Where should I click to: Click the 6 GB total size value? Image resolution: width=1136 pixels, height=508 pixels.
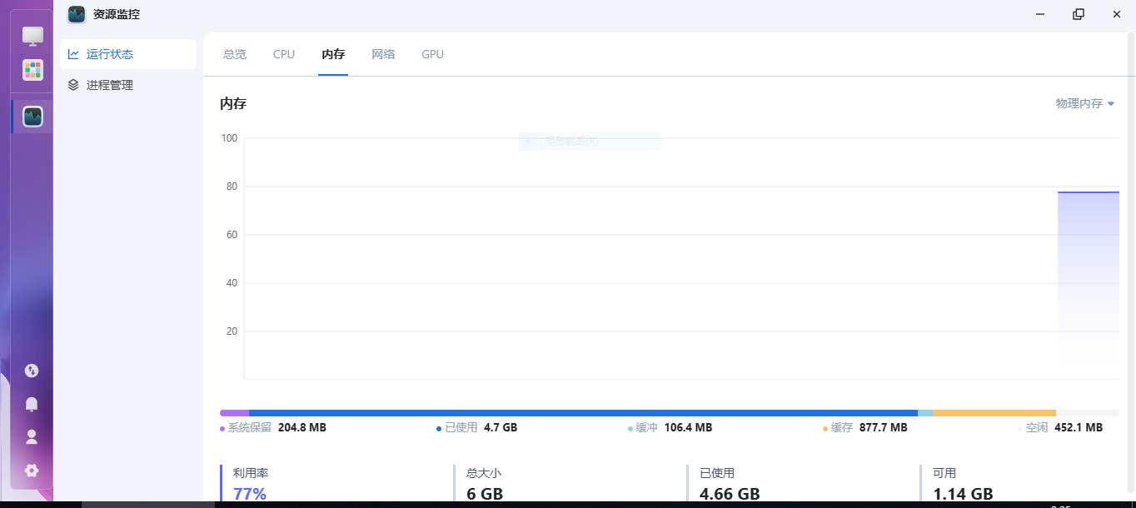click(x=485, y=494)
